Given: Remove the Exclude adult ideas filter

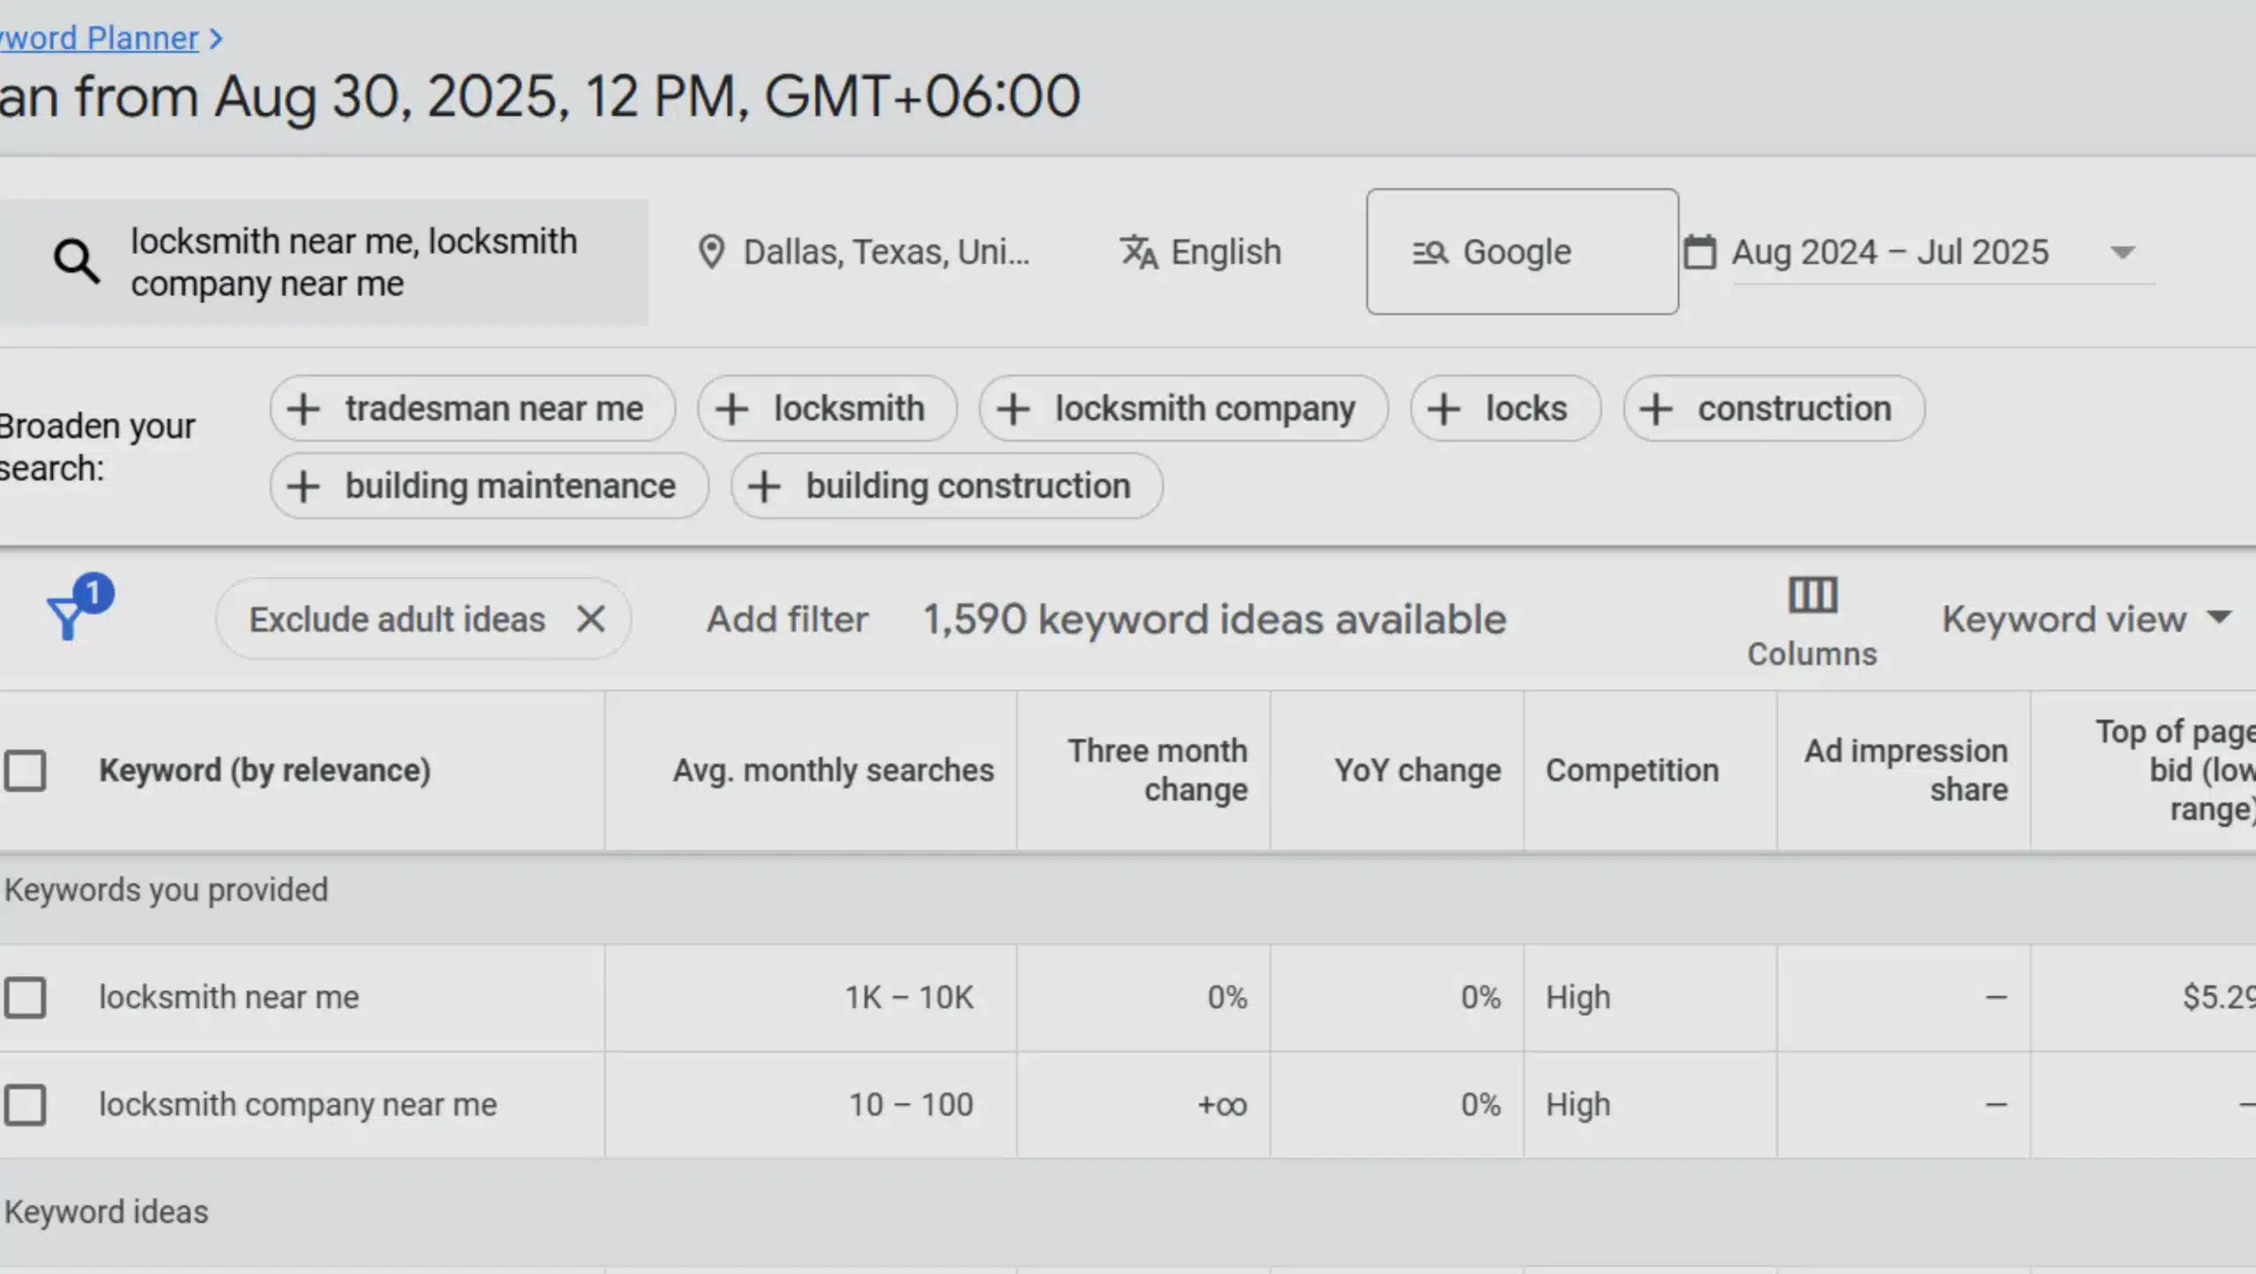Looking at the screenshot, I should (x=591, y=618).
